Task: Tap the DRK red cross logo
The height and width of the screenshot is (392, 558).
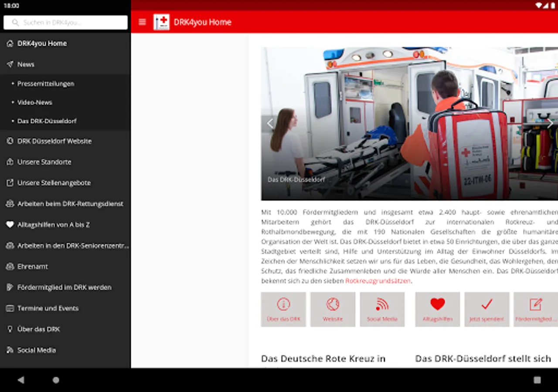Action: pos(161,22)
